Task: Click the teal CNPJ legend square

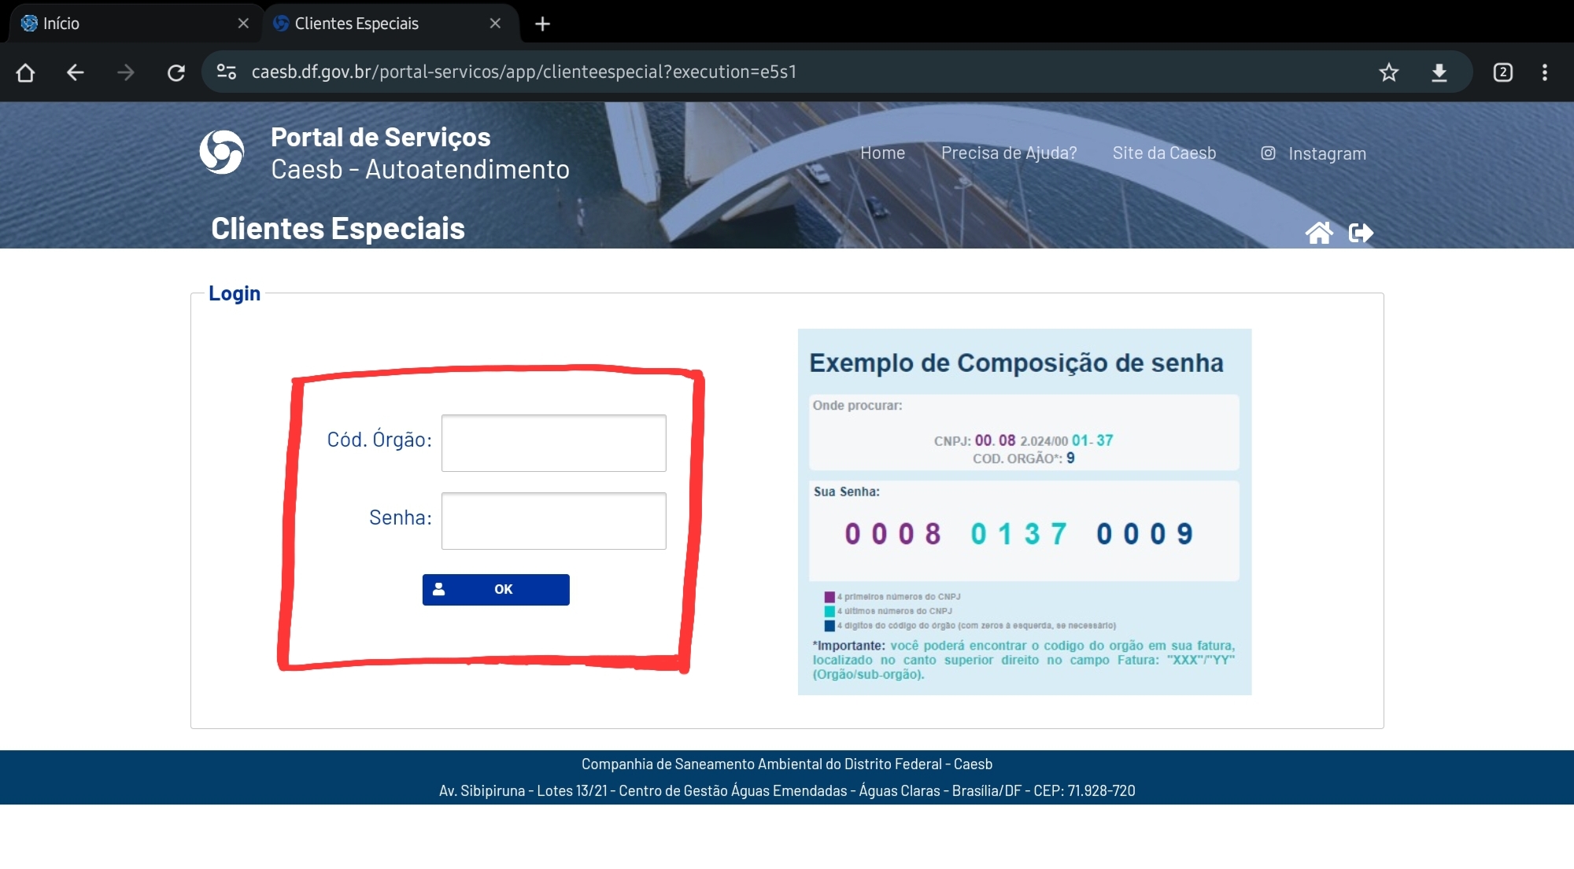Action: [x=829, y=611]
